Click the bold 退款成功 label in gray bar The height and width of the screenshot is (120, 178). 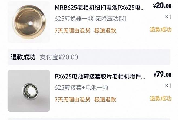(x=23, y=57)
